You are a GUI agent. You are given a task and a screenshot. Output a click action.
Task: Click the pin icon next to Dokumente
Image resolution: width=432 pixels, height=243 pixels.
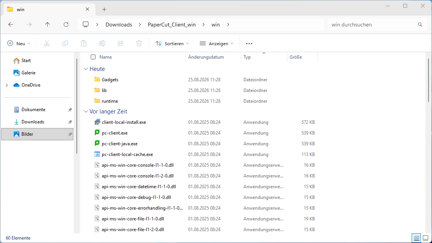[x=70, y=110]
